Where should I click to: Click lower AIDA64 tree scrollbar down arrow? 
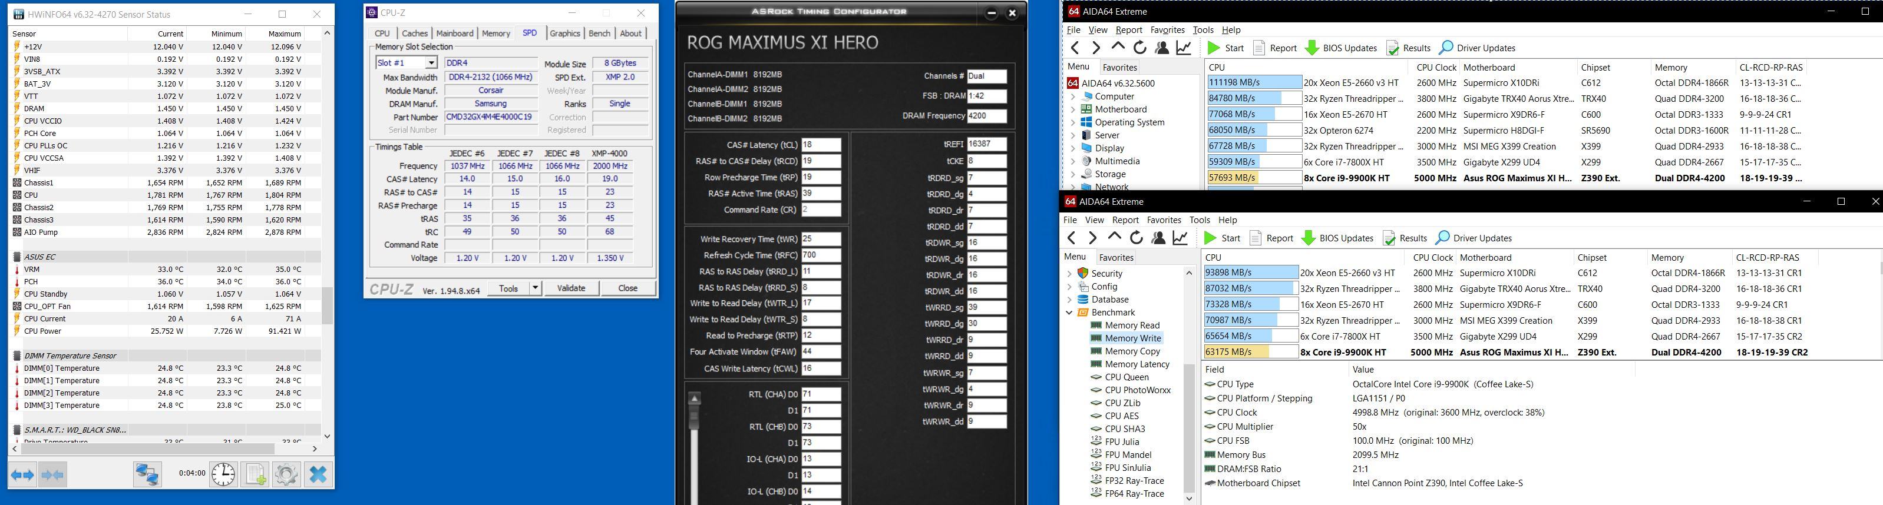[1190, 499]
